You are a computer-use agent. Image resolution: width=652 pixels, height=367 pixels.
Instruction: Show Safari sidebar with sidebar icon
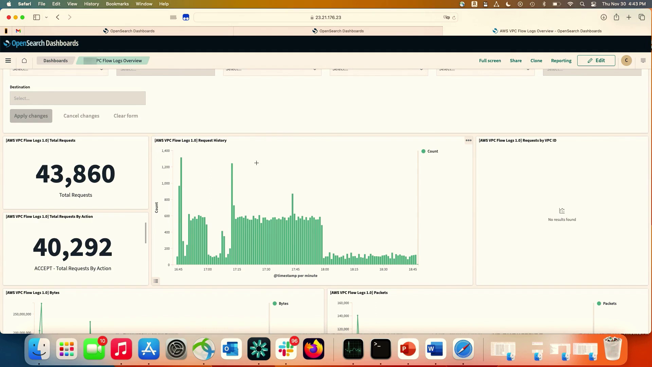(x=37, y=17)
